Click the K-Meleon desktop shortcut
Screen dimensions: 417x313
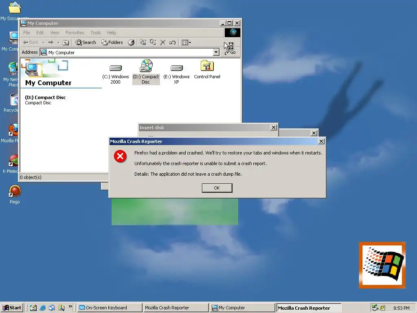click(x=12, y=164)
